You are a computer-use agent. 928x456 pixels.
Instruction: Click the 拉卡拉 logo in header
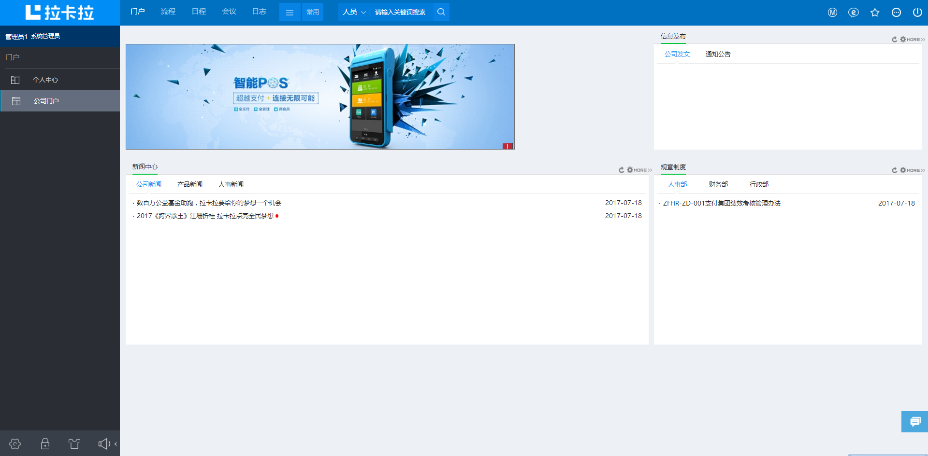tap(59, 13)
